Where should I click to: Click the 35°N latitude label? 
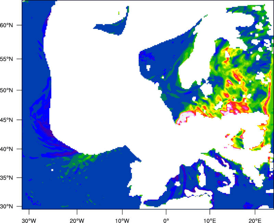point(7,178)
